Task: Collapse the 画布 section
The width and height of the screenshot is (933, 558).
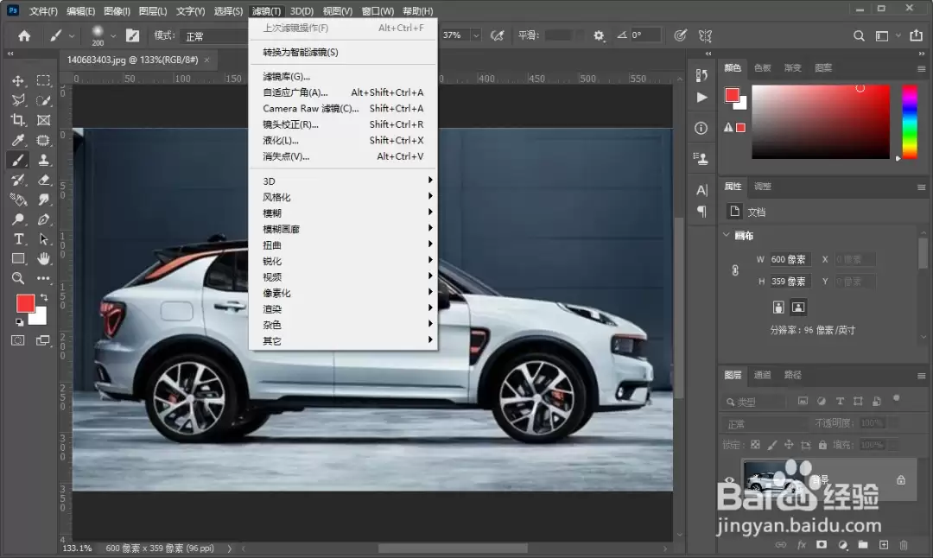Action: (x=726, y=235)
